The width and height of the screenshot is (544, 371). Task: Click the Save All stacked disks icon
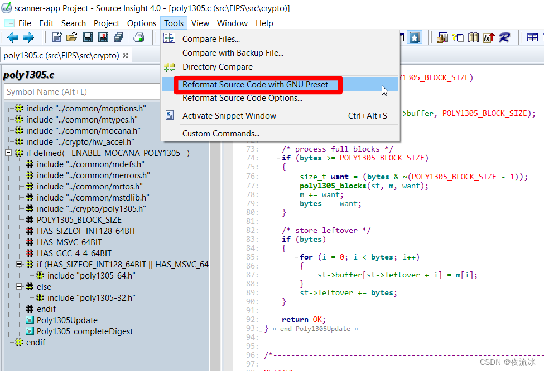[119, 37]
